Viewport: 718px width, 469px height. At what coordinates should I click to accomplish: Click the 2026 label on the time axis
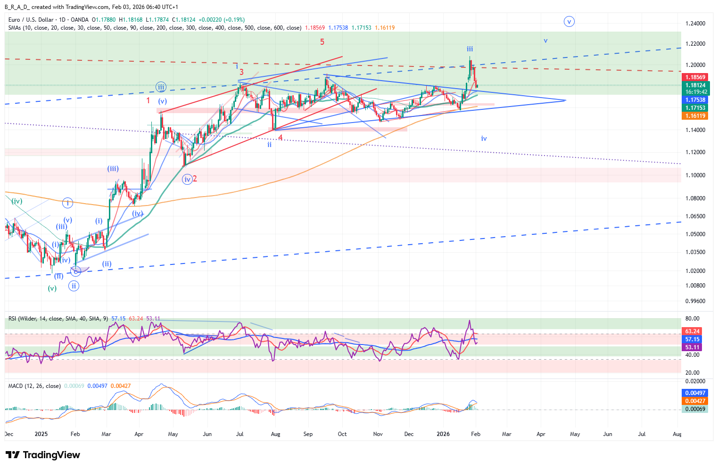point(443,434)
